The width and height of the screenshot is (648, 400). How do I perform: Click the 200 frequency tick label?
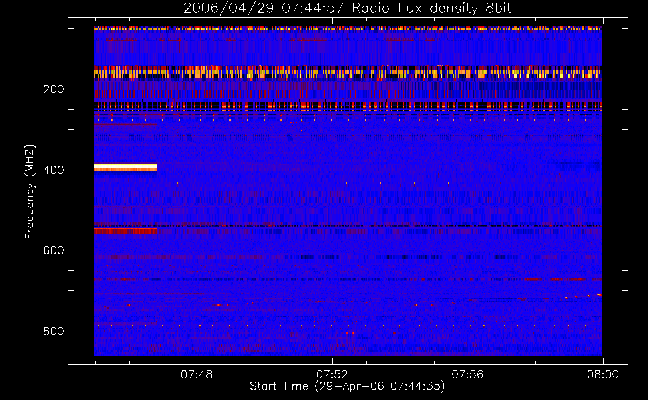[54, 89]
